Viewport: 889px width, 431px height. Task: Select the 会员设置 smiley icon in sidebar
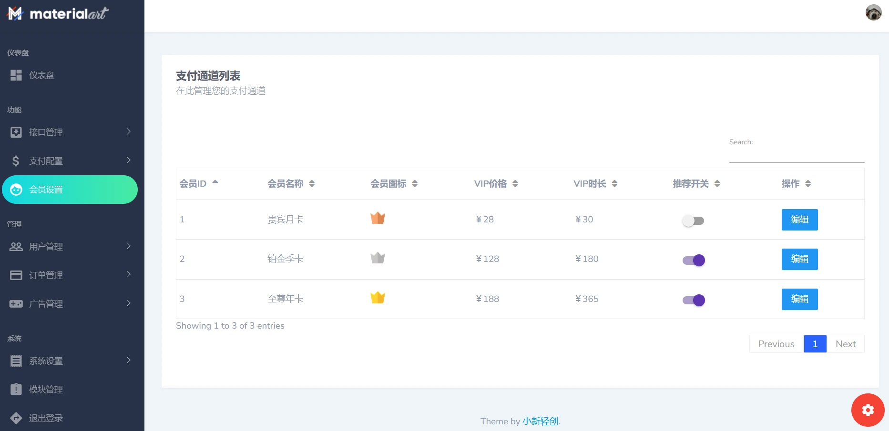click(x=16, y=190)
